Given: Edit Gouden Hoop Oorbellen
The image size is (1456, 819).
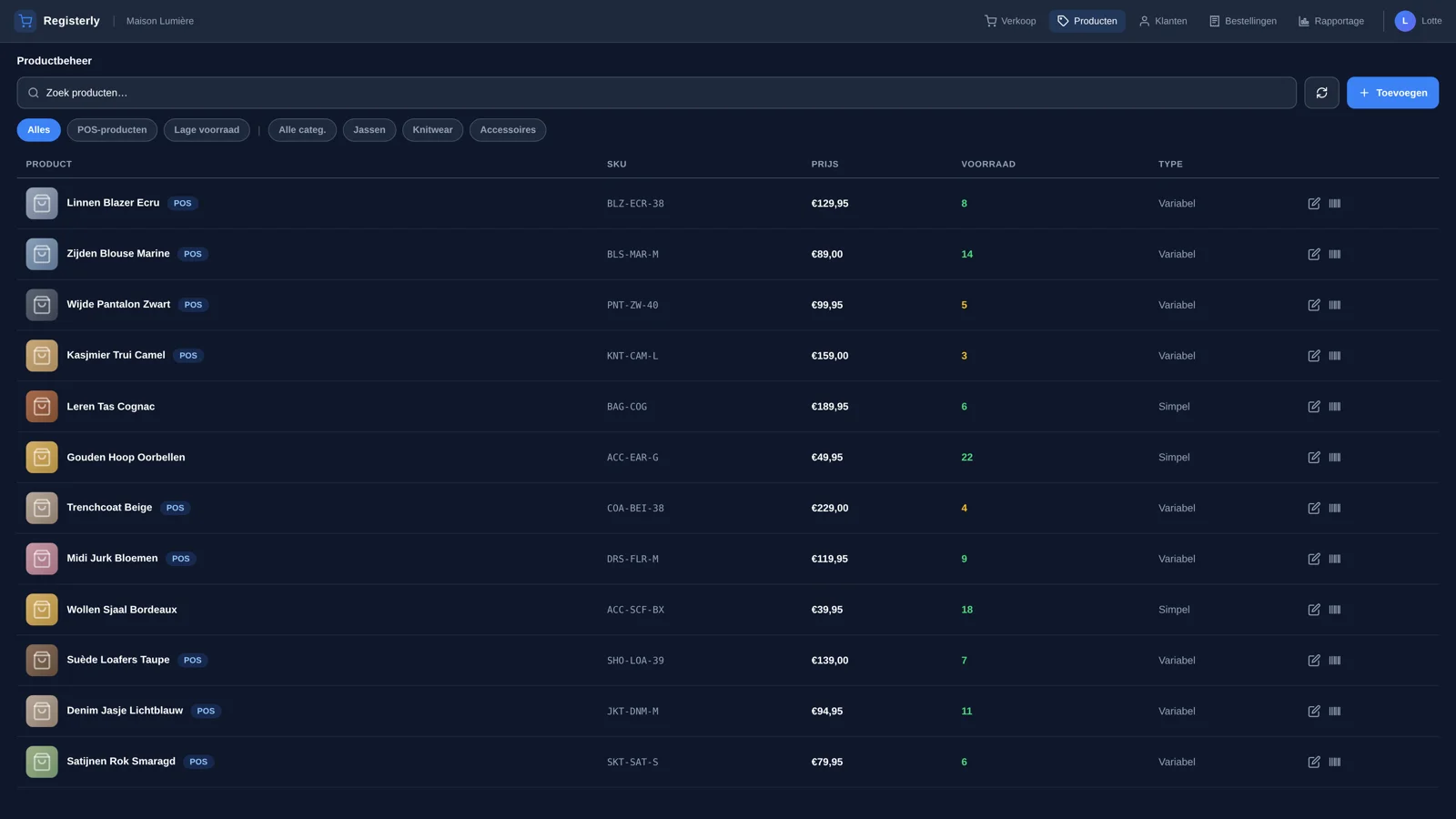Looking at the screenshot, I should 1314,458.
